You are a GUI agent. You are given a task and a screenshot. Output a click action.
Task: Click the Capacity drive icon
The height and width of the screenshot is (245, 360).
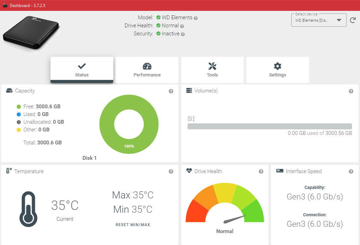(x=9, y=90)
